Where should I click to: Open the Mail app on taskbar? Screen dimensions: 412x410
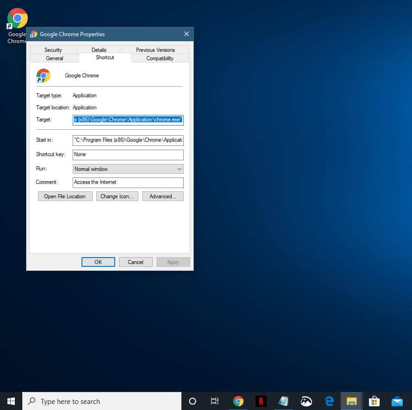[397, 401]
